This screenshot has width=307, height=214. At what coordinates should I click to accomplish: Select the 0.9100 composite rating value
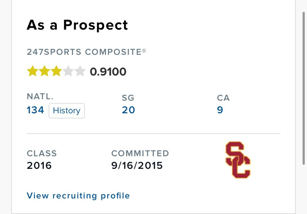coord(108,71)
